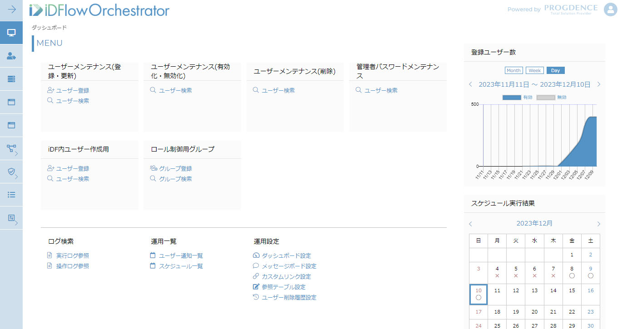
Task: Toggle the 有効 series in the chart legend
Action: [x=517, y=98]
